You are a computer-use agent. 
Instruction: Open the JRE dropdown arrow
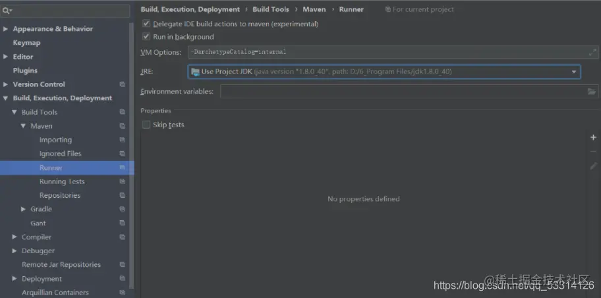(x=574, y=72)
